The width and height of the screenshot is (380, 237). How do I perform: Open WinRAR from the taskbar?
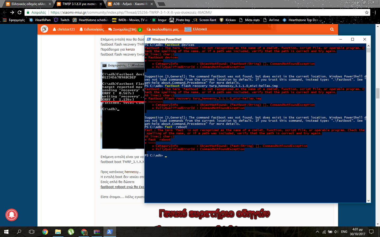click(97, 232)
